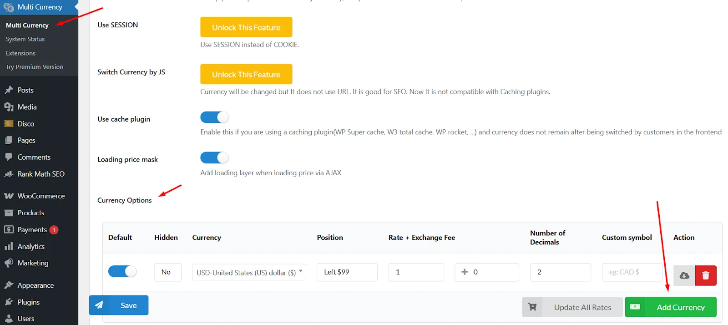Click the Marketing megaphone icon

tap(9, 263)
